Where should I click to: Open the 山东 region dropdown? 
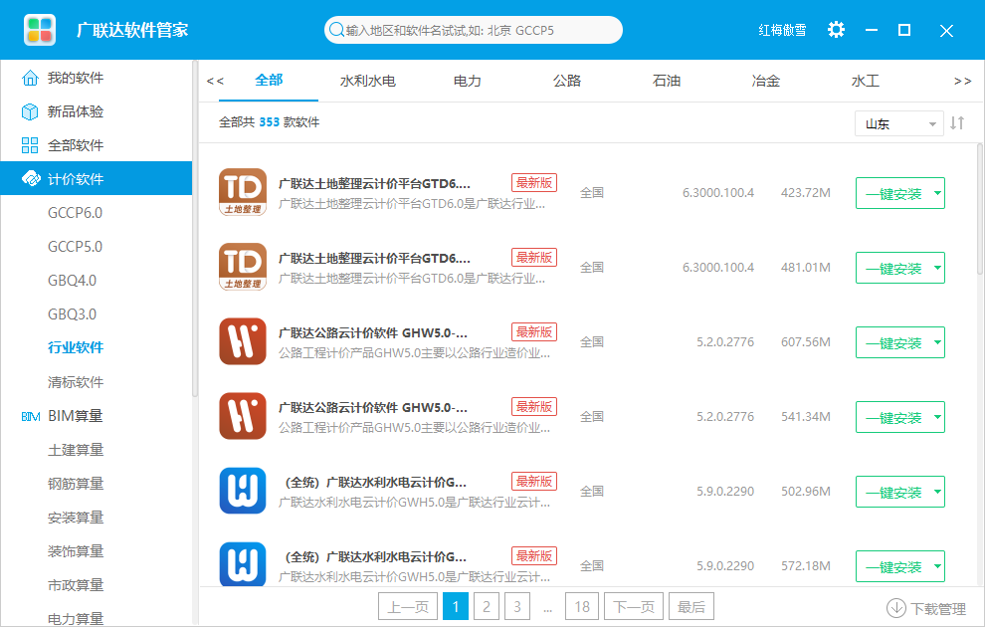[899, 123]
